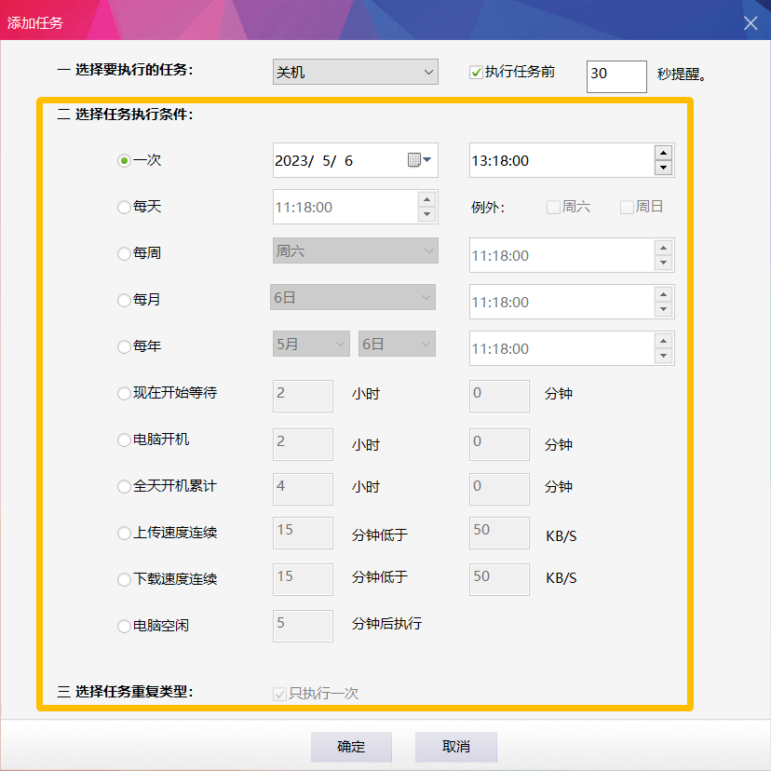Click the 50 KB/S field for 上传速度连续
The height and width of the screenshot is (771, 771).
point(499,533)
